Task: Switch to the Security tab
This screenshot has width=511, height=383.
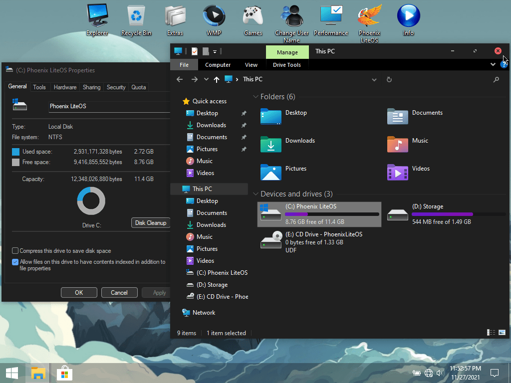Action: (116, 87)
